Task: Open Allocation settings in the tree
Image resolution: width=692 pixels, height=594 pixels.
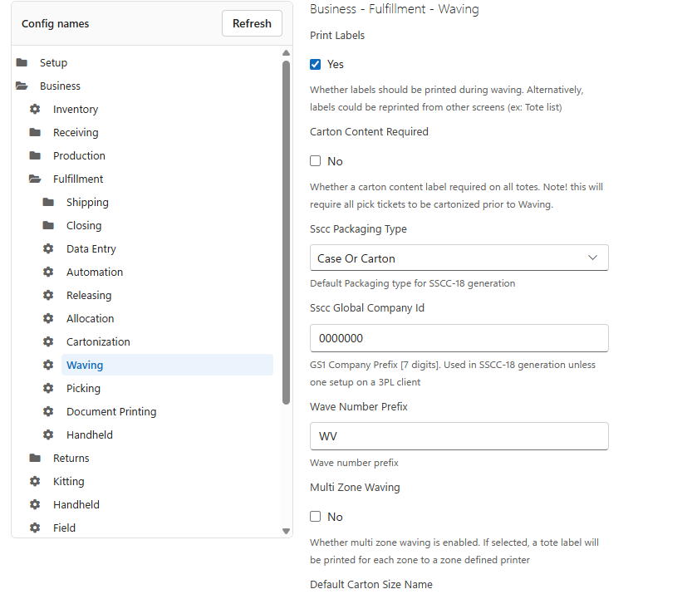Action: tap(90, 319)
